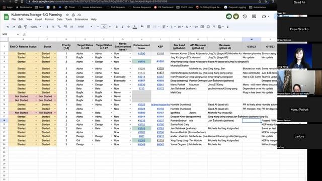Open enhancement issue link #4049
The height and width of the screenshot is (181, 322).
pos(141,144)
